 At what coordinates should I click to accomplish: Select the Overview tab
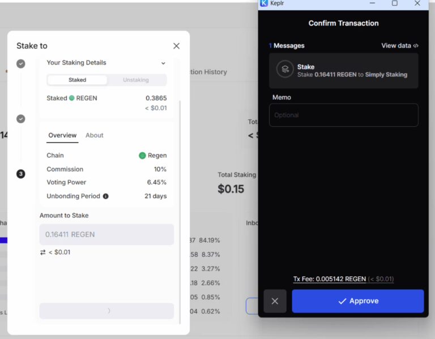tap(62, 135)
